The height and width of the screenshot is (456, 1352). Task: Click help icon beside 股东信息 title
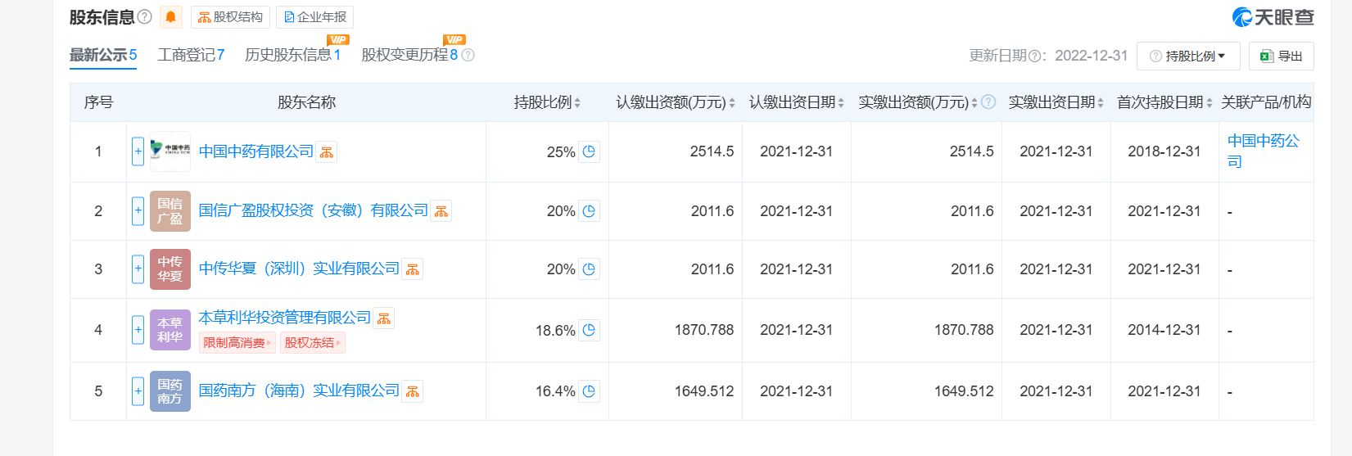click(145, 16)
